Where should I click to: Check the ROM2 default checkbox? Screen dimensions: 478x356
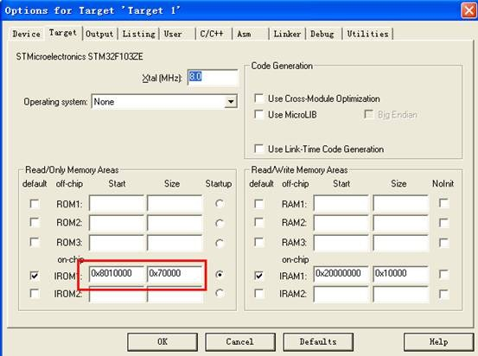click(x=35, y=222)
